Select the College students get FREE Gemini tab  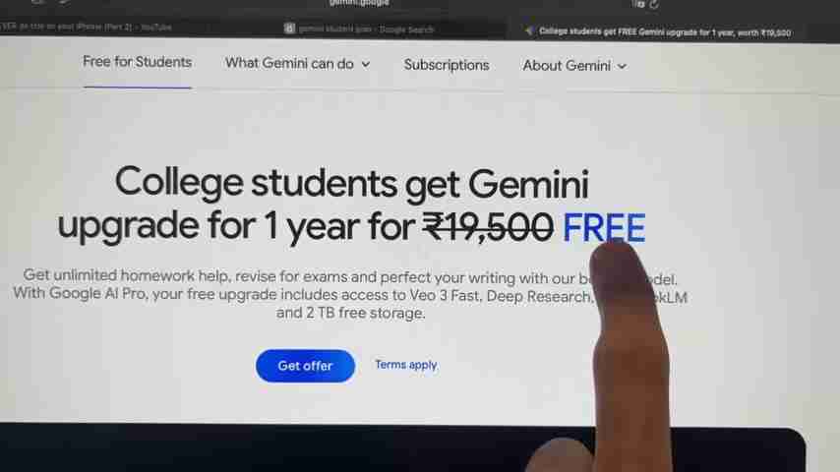pos(659,32)
